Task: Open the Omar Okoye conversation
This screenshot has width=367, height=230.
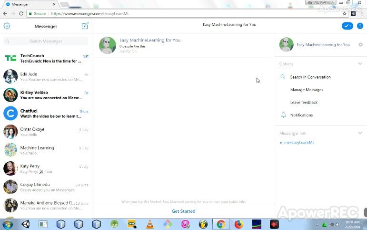Action: (46, 132)
